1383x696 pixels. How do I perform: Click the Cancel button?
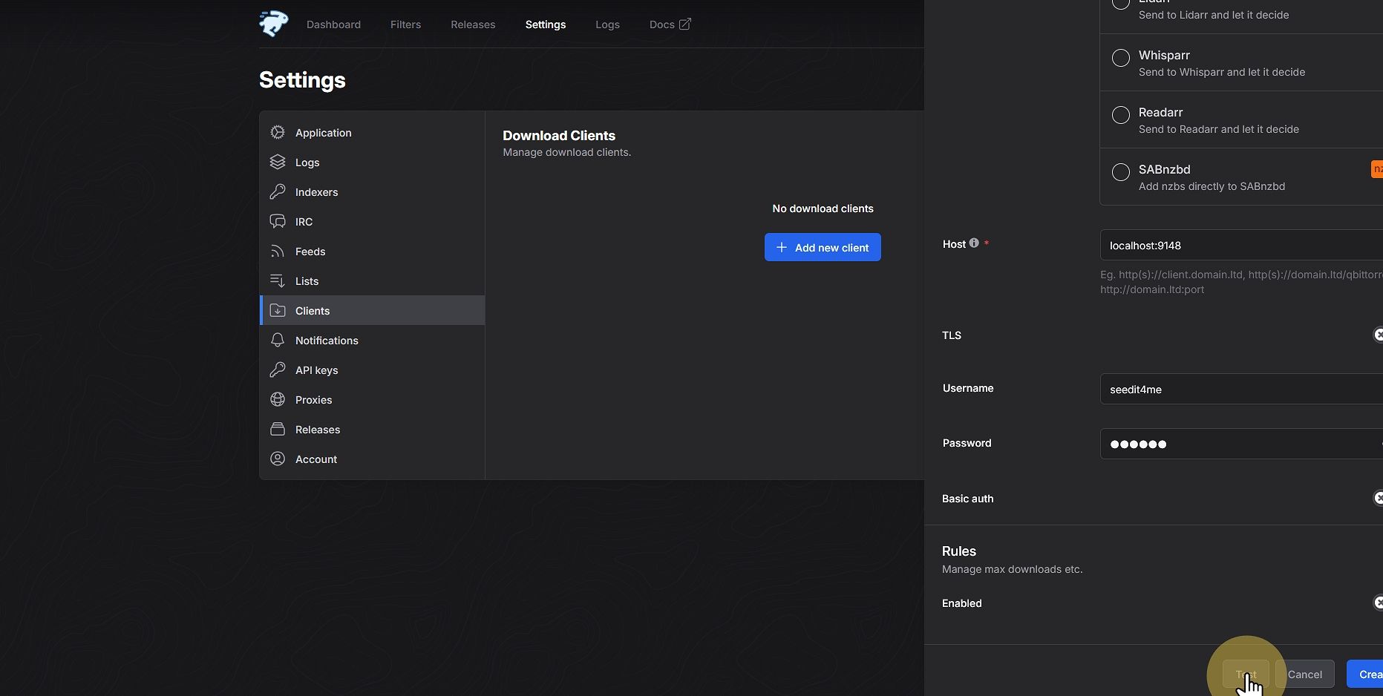click(1305, 674)
